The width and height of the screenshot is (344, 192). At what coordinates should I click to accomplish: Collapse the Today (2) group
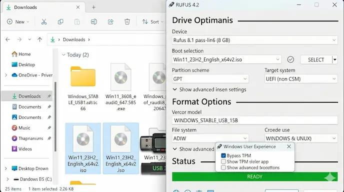coord(63,54)
